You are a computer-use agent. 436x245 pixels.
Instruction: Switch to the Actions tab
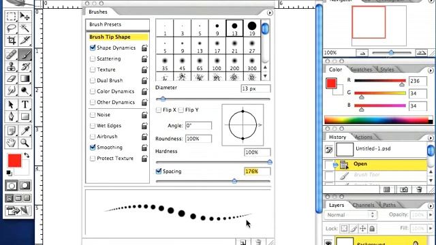(x=363, y=137)
